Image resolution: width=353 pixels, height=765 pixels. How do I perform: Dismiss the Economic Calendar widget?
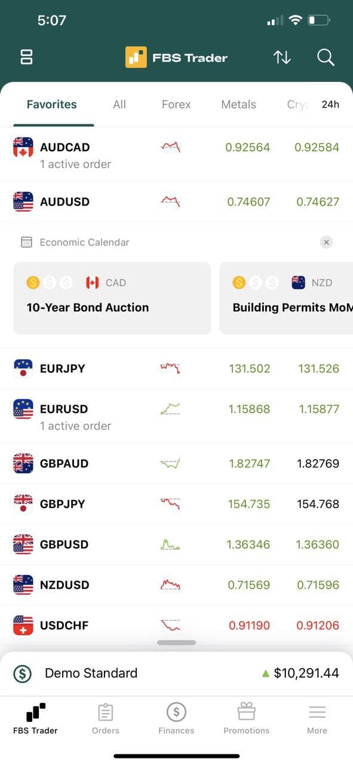click(326, 242)
